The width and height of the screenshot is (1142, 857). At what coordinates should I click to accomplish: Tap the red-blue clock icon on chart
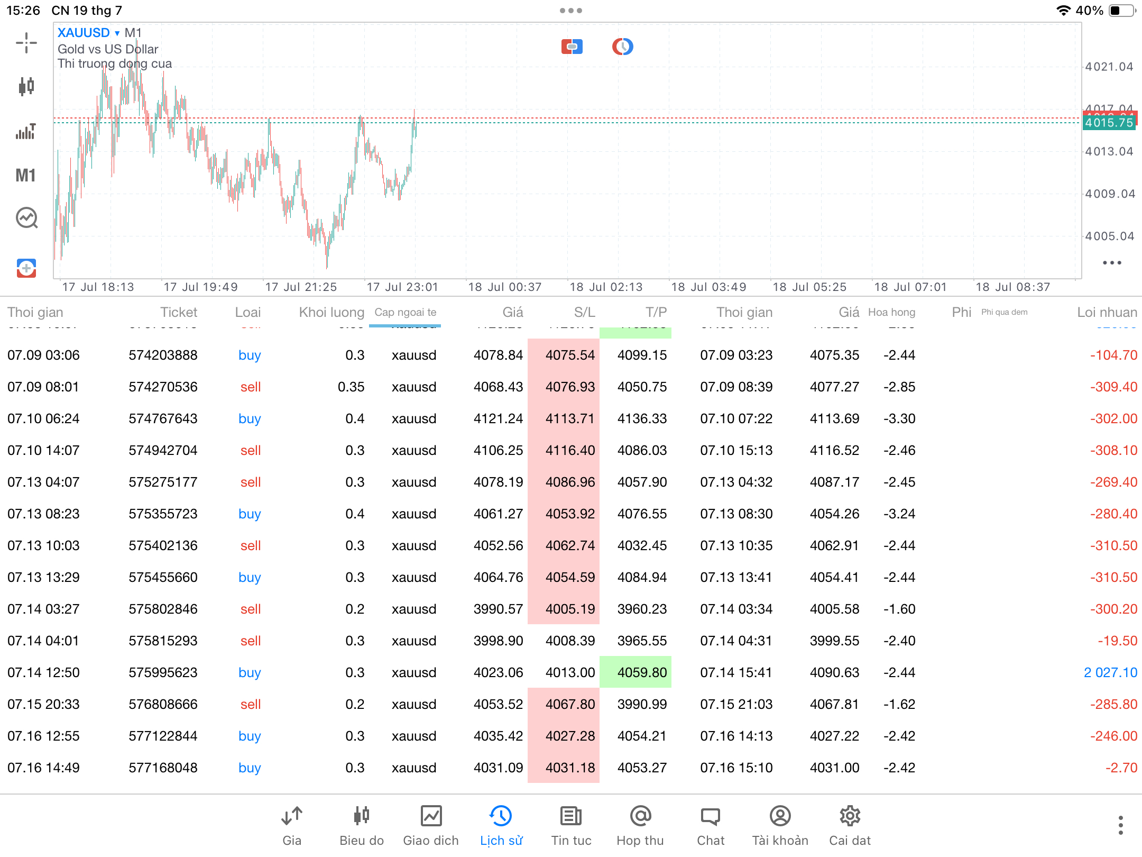pyautogui.click(x=623, y=47)
